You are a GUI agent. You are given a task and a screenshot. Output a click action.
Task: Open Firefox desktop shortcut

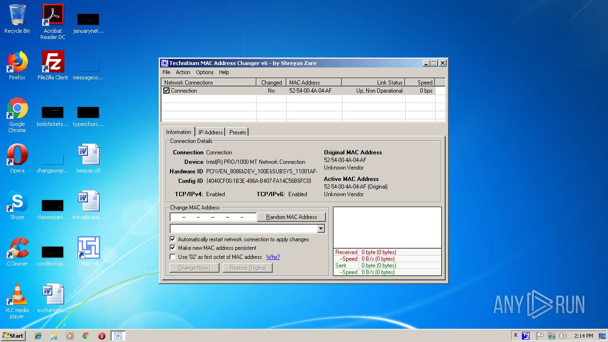pyautogui.click(x=17, y=66)
